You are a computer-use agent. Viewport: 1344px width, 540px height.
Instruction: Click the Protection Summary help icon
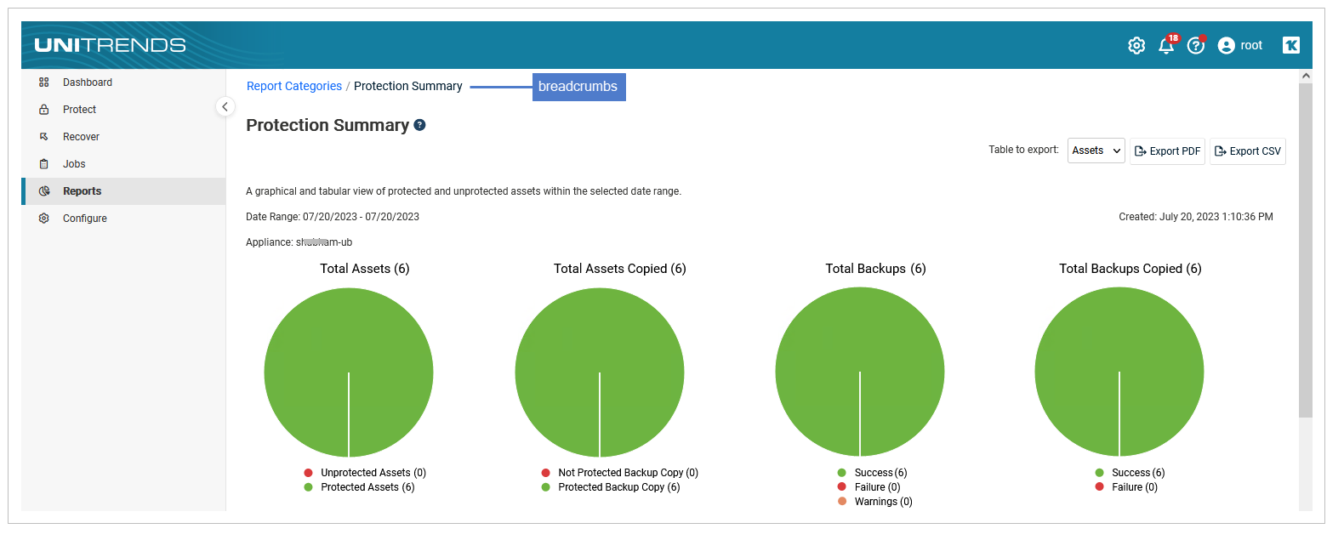point(419,125)
